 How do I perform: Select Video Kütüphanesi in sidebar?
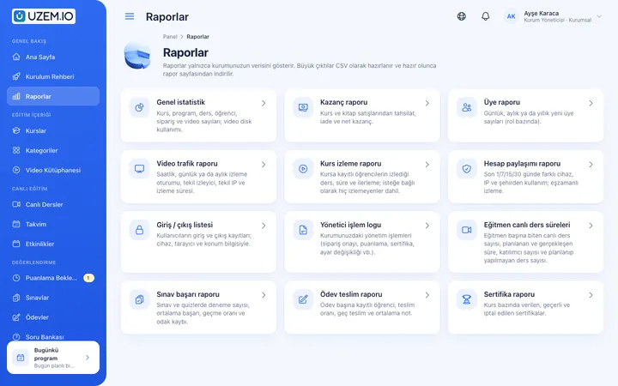click(53, 170)
